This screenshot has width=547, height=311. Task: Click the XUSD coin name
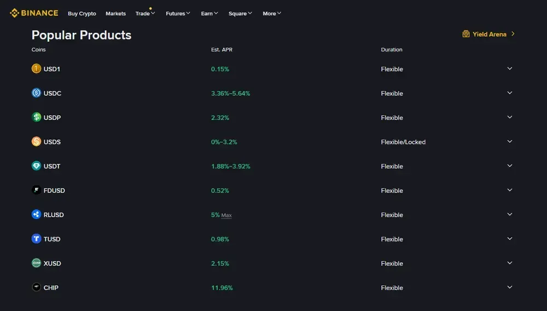[52, 263]
